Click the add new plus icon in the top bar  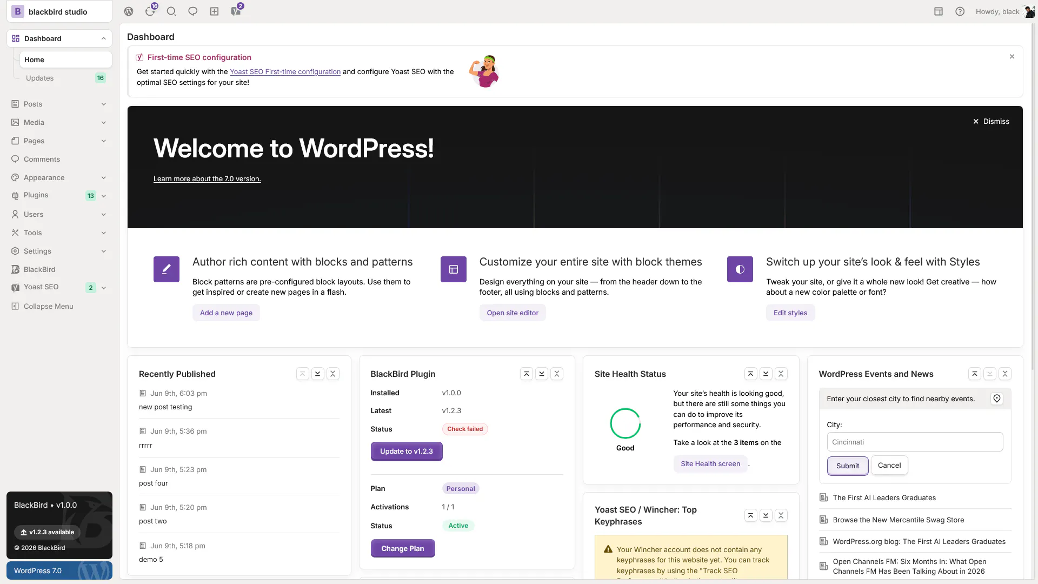[215, 11]
